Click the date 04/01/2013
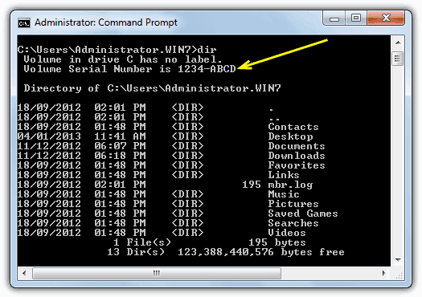This screenshot has height=297, width=422. click(x=49, y=136)
